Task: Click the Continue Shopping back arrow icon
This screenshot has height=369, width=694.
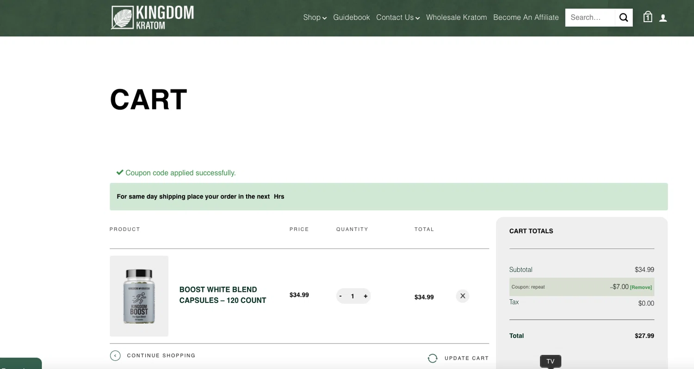Action: pyautogui.click(x=115, y=356)
